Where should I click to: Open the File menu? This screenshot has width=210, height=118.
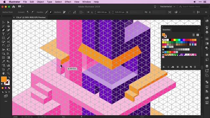25,2
